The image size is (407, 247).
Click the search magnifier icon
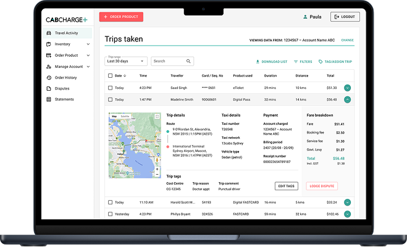click(x=188, y=61)
